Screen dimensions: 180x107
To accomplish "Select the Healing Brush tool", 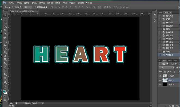I will click(x=5, y=37).
